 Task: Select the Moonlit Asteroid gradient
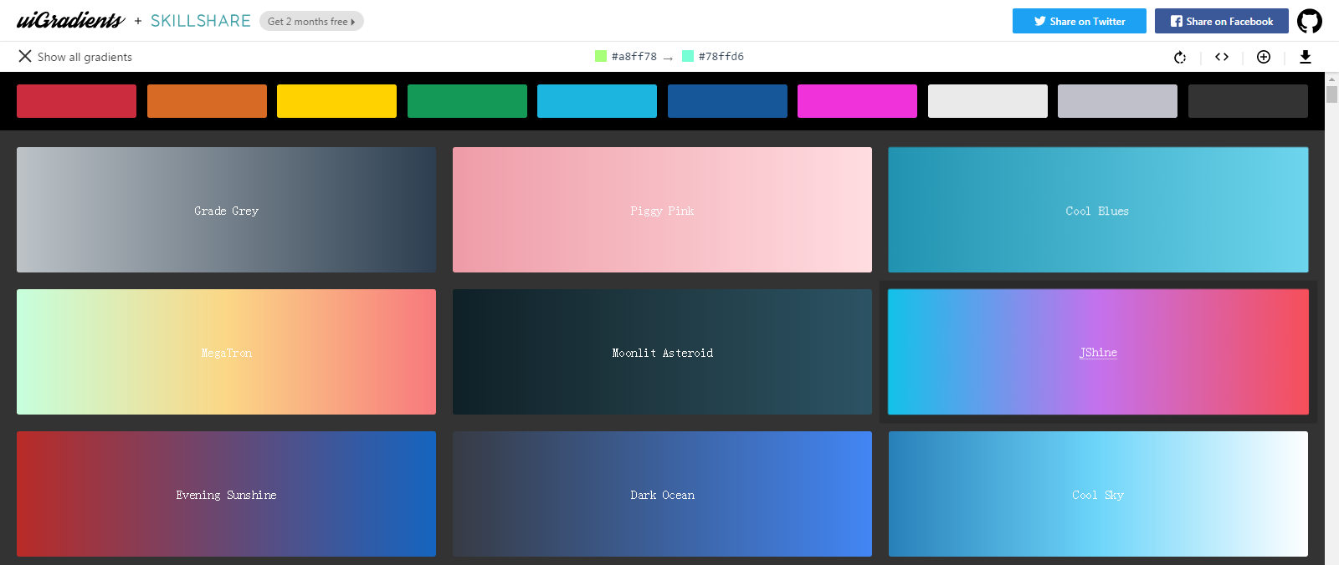click(662, 352)
